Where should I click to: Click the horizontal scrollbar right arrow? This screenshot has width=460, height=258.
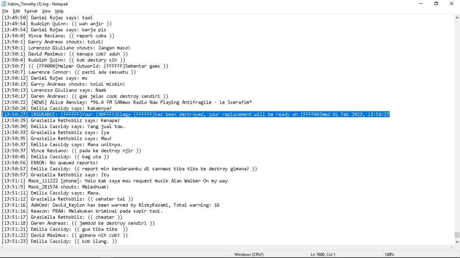451,247
